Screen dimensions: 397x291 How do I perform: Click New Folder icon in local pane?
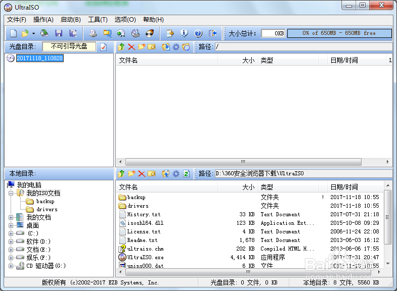tap(131, 174)
